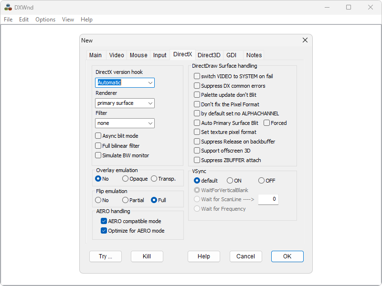The width and height of the screenshot is (382, 286).
Task: Uncheck AERO compatible mode
Action: click(104, 221)
